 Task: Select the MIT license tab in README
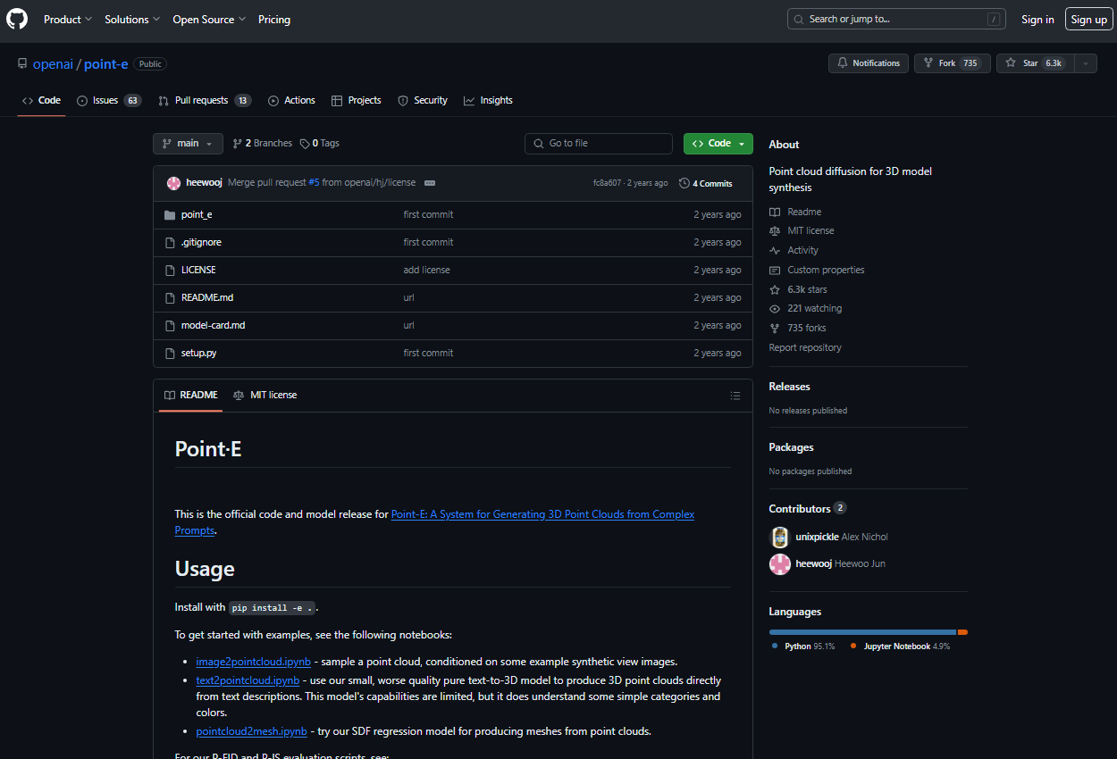[265, 395]
